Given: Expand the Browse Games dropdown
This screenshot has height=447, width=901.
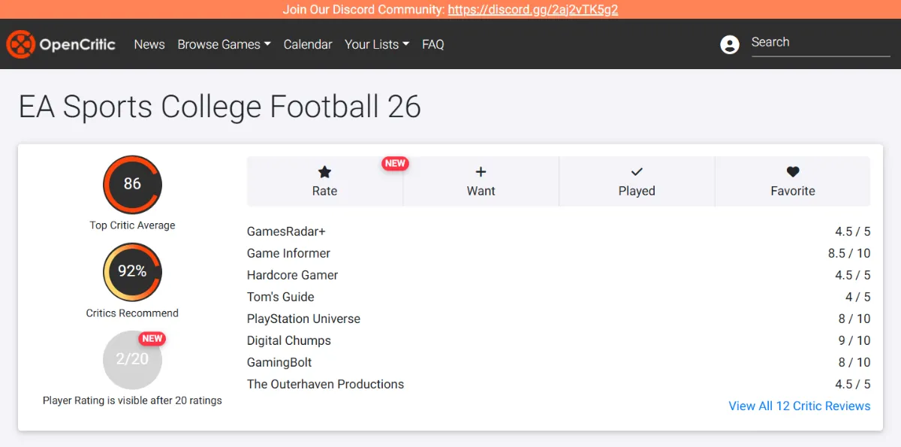Looking at the screenshot, I should click(x=224, y=44).
